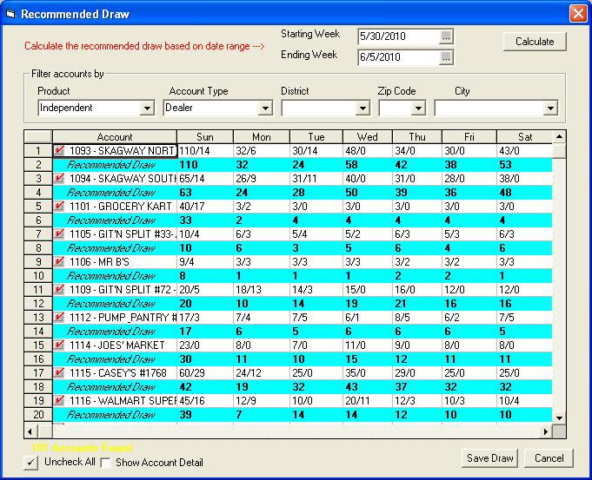Viewport: 592px width, 480px height.
Task: Expand the Product dropdown showing Independent
Action: pyautogui.click(x=147, y=108)
